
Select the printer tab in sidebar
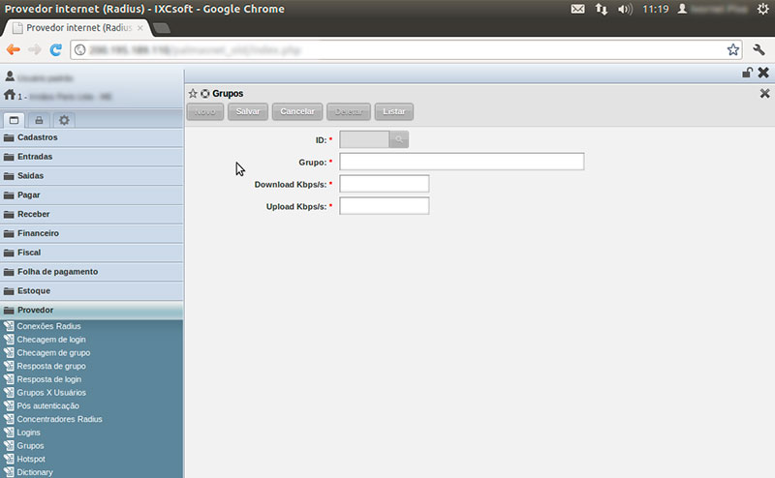pos(39,120)
